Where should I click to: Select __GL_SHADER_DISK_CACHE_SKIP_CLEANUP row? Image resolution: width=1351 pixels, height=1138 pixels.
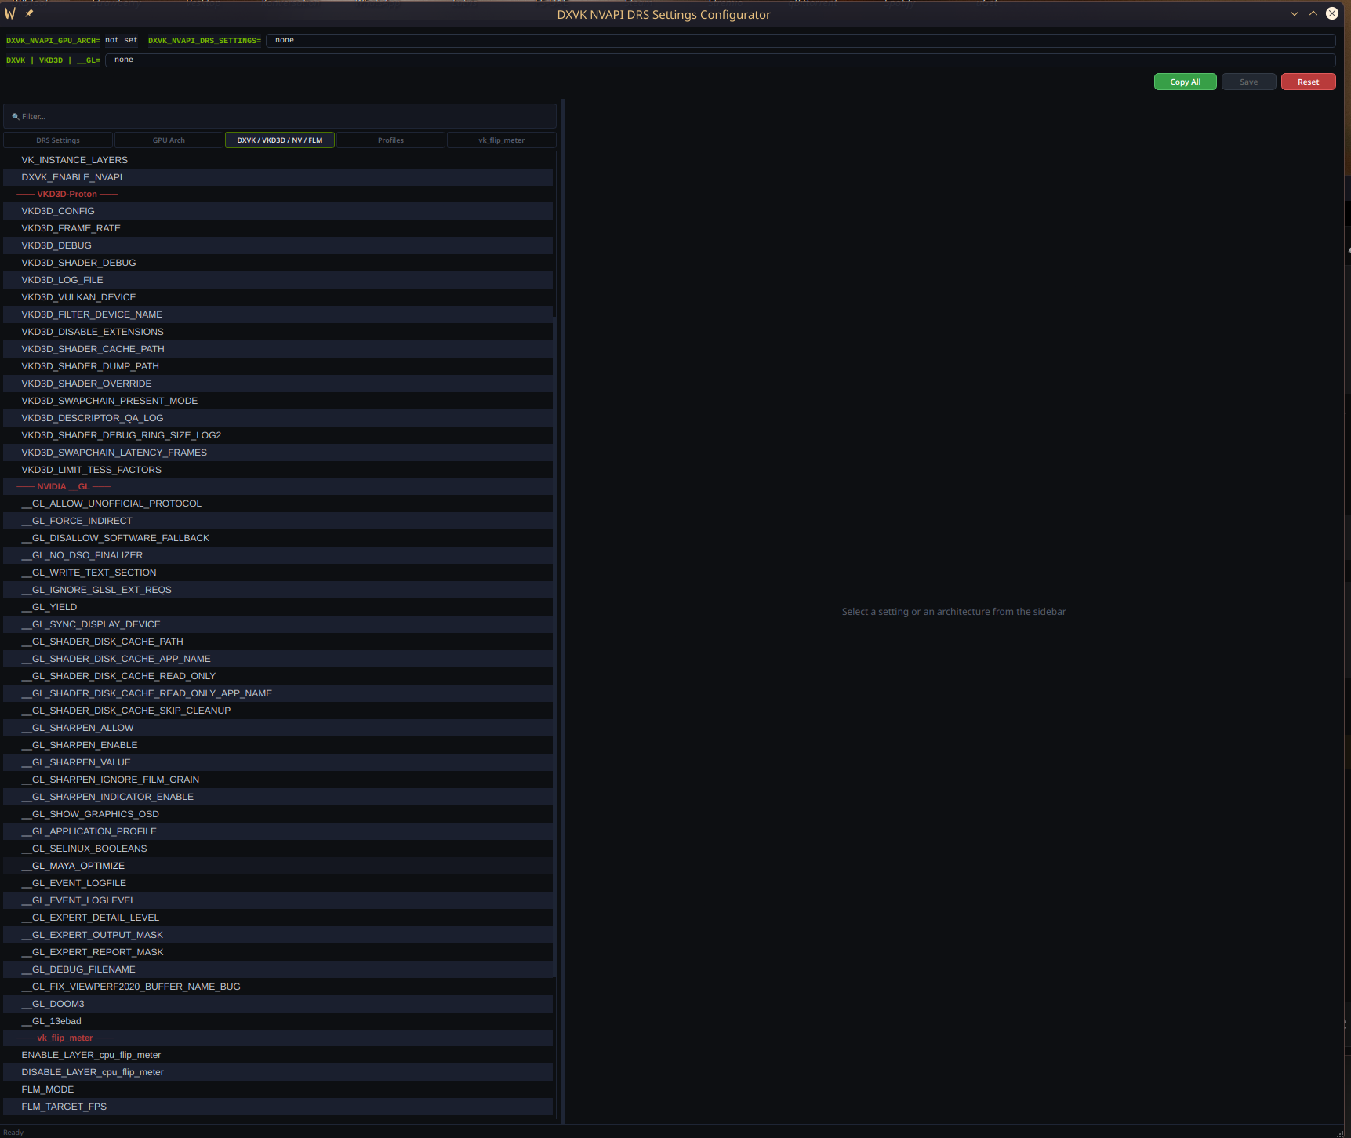[278, 711]
